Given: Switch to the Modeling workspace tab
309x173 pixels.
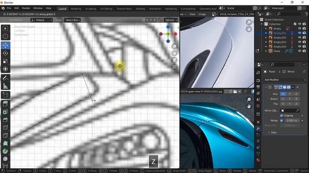Looking at the screenshot, I should pyautogui.click(x=76, y=9).
